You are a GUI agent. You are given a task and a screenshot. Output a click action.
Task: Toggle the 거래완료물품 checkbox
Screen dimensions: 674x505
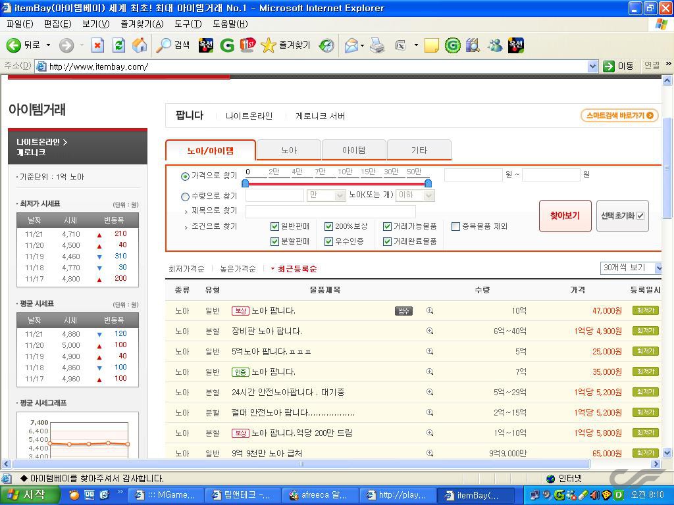tap(387, 242)
